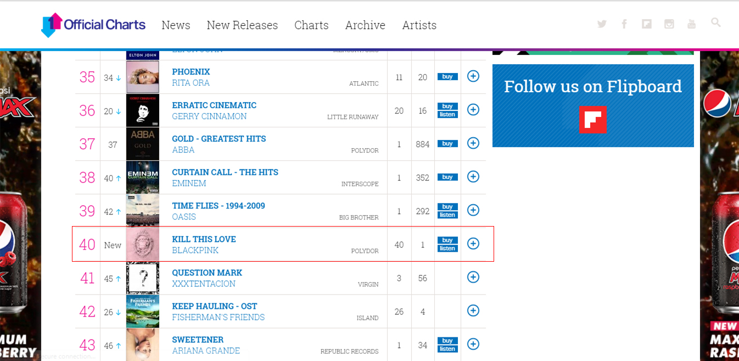
Task: Click the Eminem Curtain Call album cover
Action: [143, 177]
